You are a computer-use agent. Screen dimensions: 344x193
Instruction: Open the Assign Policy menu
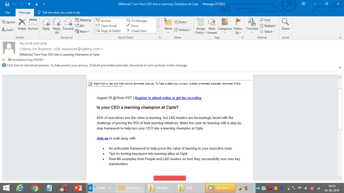click(201, 26)
